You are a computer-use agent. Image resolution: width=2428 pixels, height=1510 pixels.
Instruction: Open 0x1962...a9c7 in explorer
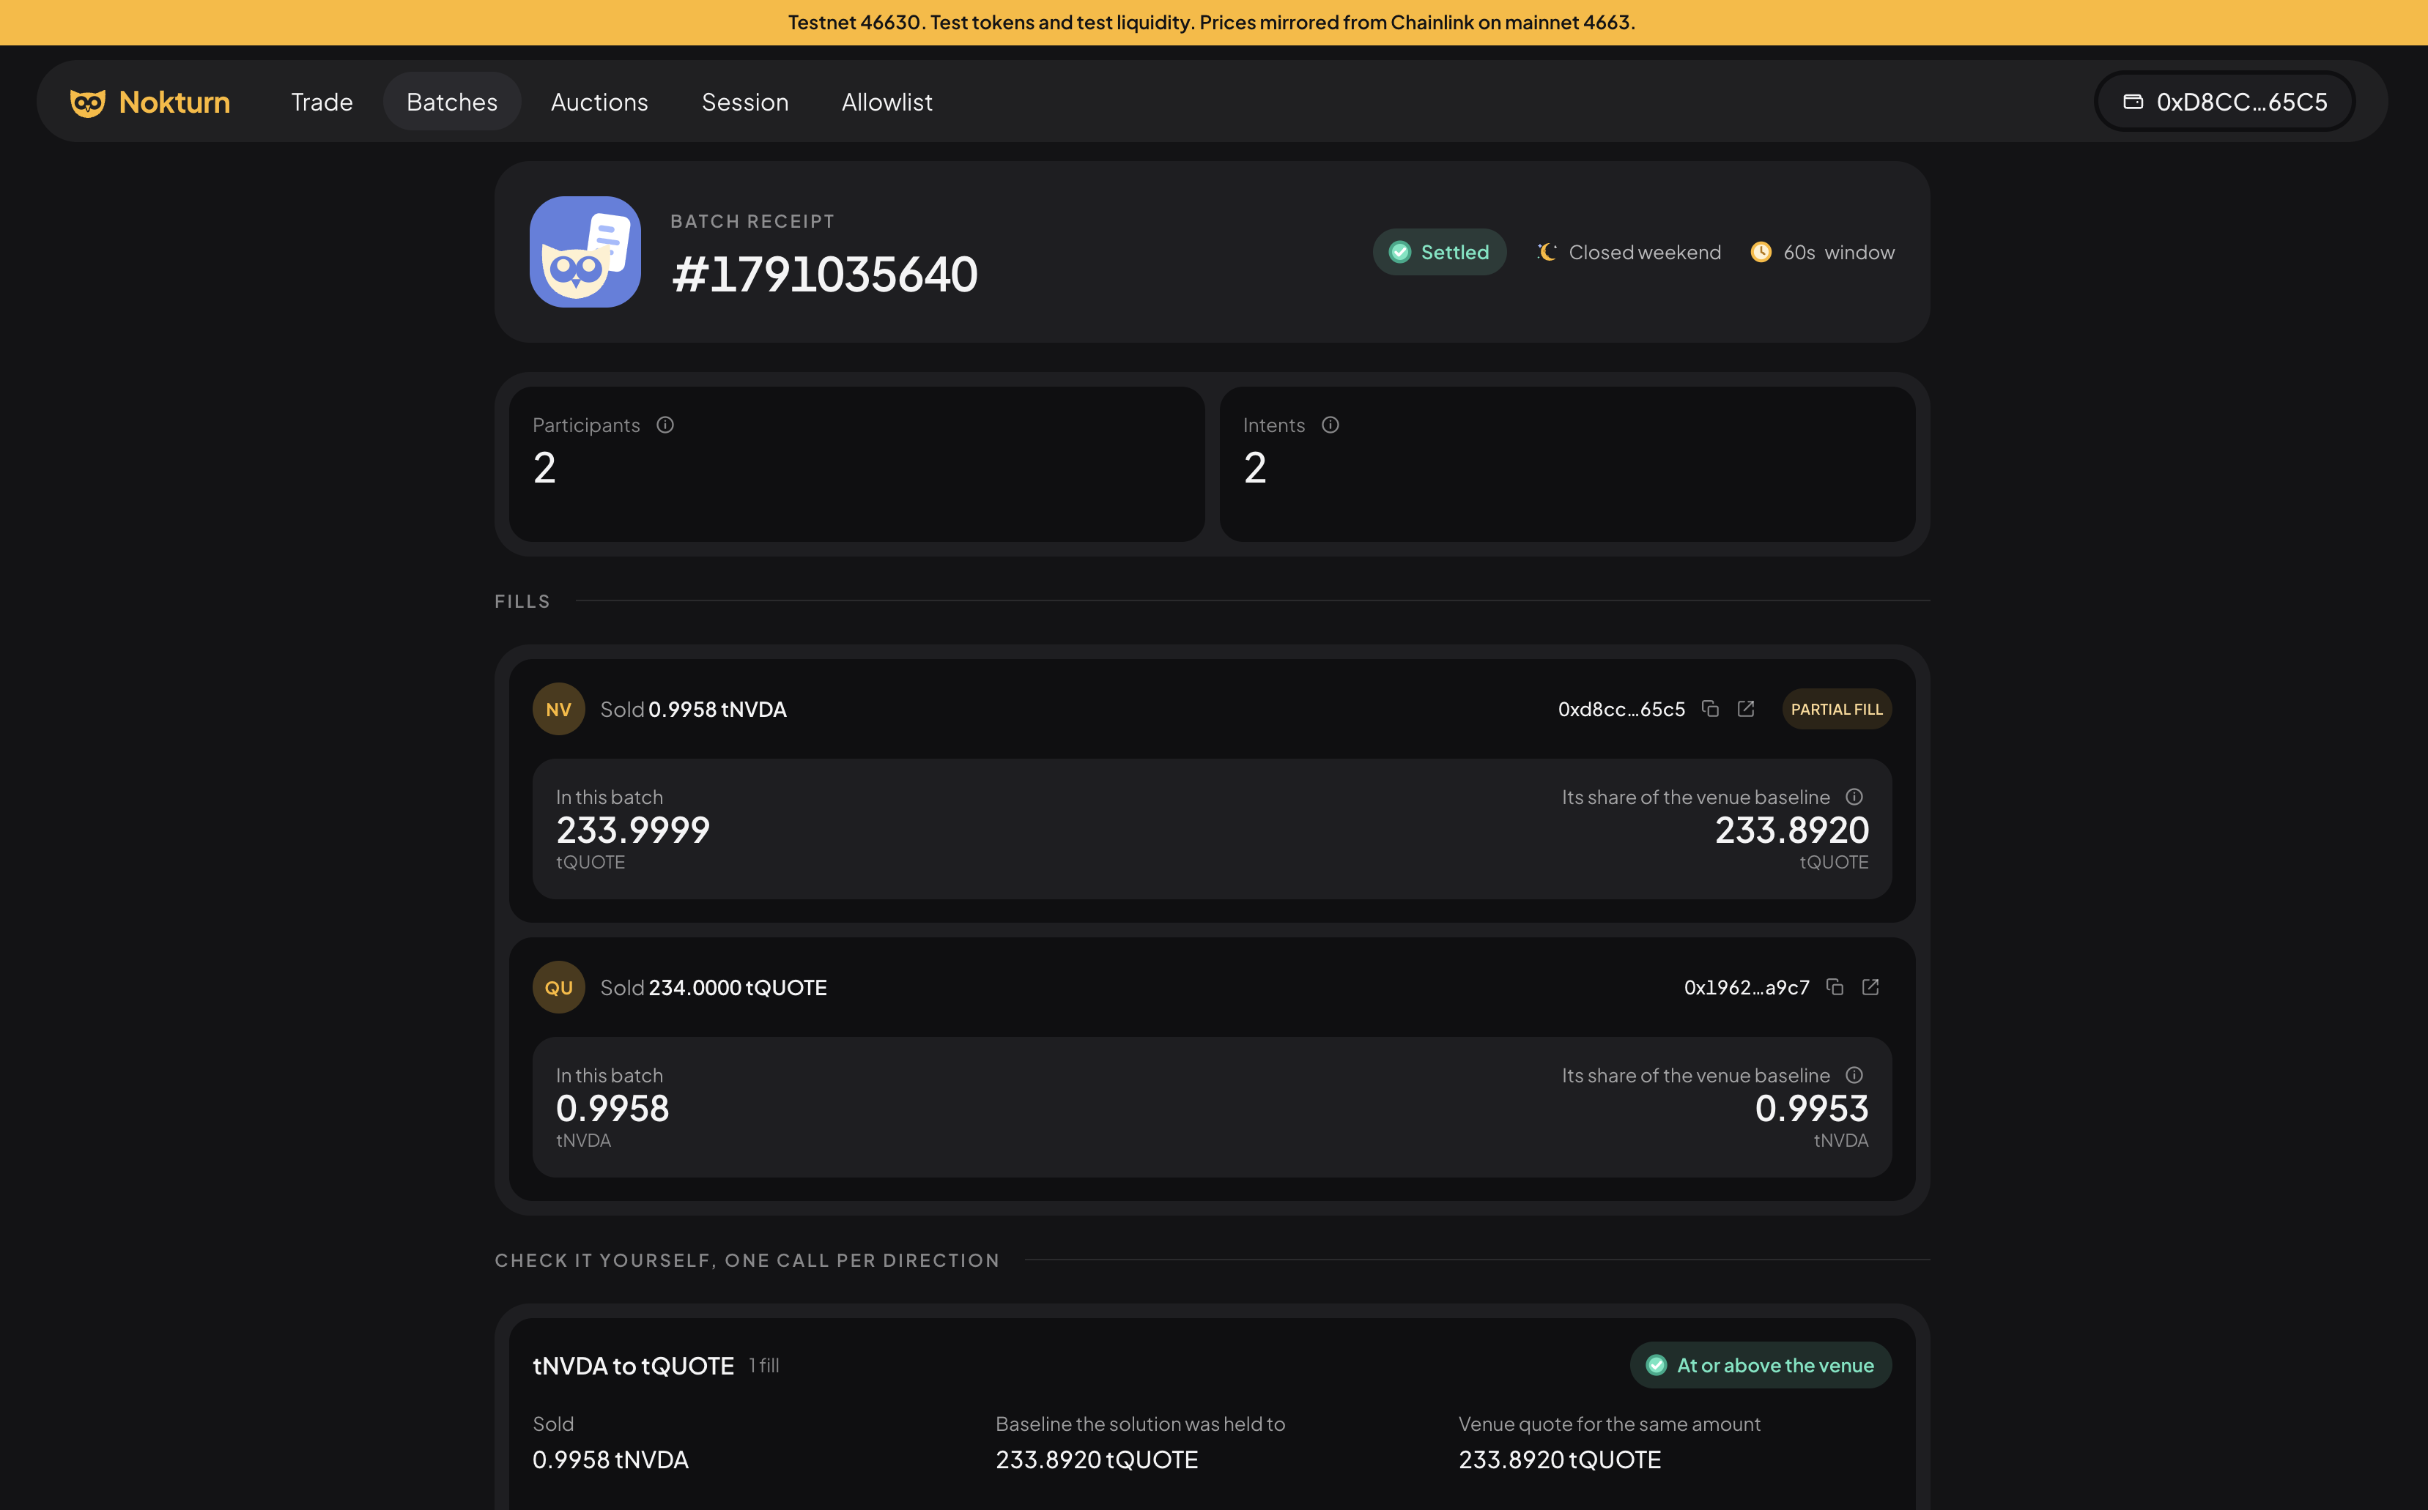click(x=1870, y=988)
